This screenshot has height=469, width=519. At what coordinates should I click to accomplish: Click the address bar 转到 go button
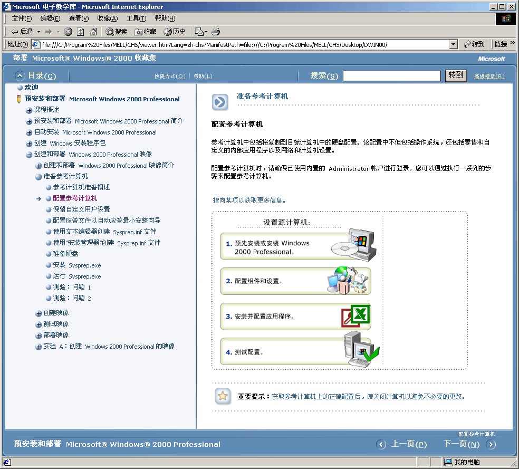(x=474, y=44)
